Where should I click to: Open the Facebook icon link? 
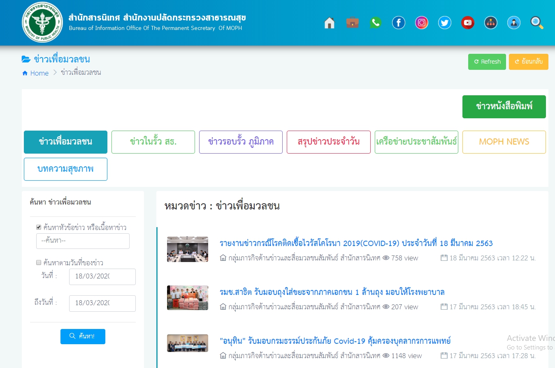click(398, 23)
